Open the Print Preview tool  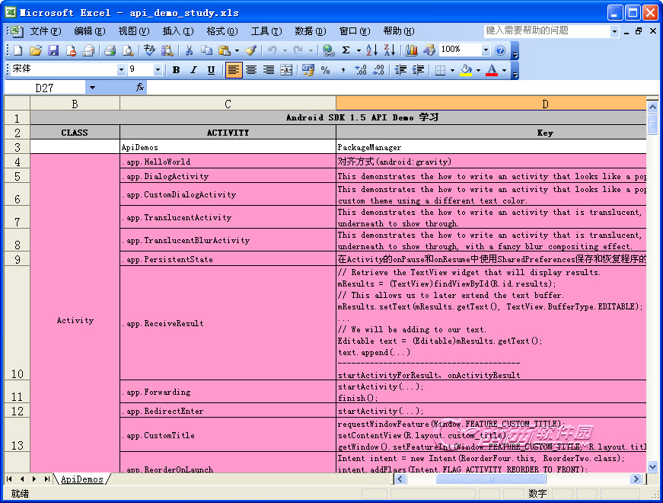click(128, 50)
